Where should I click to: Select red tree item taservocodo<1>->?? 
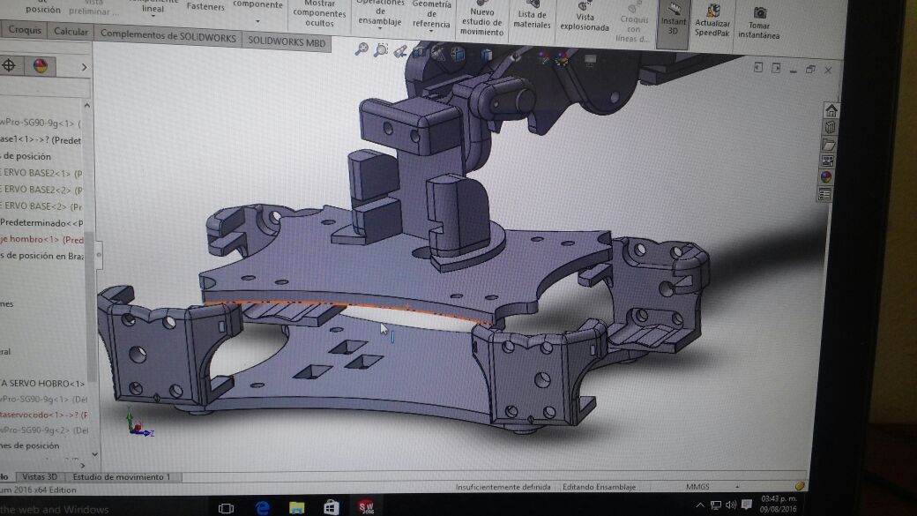pos(44,415)
